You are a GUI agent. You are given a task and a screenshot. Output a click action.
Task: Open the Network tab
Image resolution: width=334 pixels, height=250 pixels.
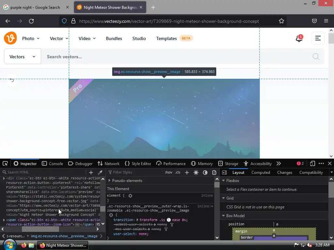coord(108,163)
